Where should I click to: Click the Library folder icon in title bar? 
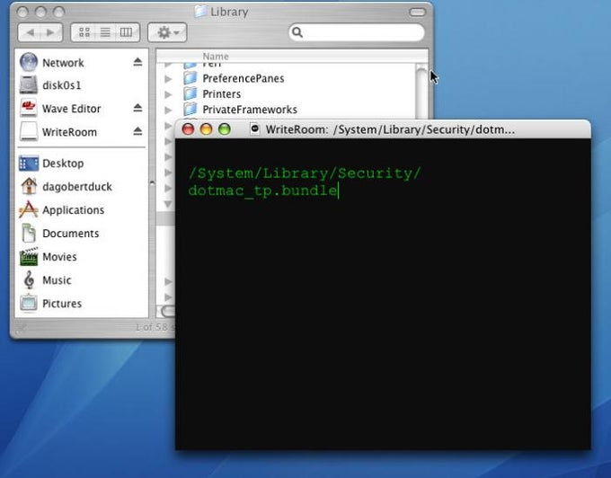tap(200, 11)
